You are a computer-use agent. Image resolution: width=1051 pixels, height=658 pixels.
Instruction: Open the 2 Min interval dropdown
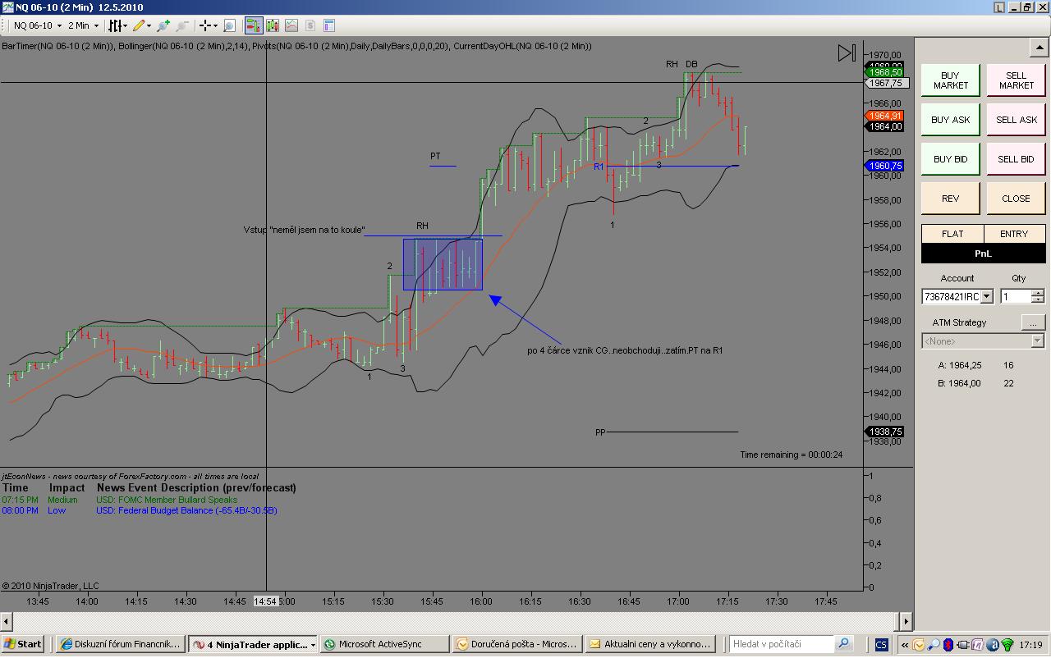click(83, 26)
